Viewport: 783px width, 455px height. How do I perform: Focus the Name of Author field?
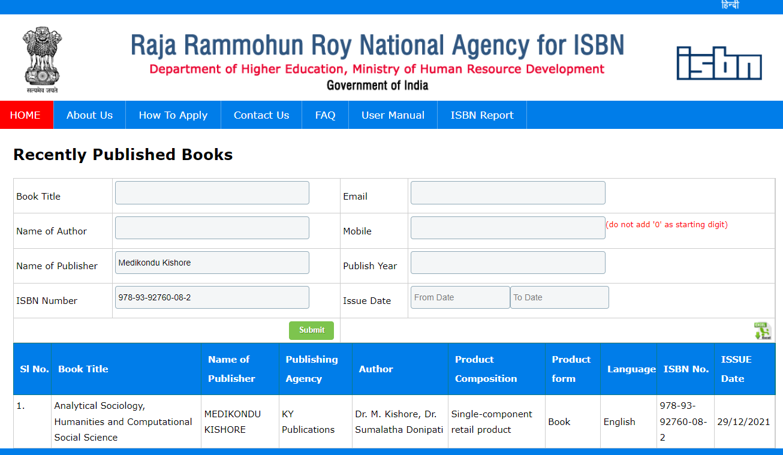[x=212, y=228]
